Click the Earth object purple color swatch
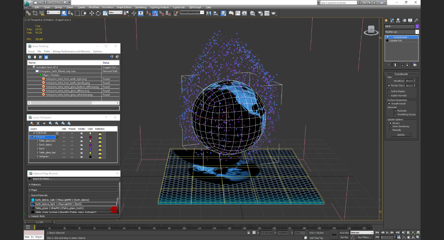This screenshot has width=444, height=240. point(417,26)
